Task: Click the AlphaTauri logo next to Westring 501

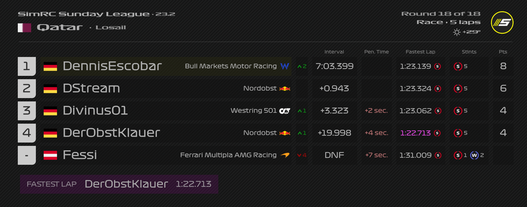Action: (285, 110)
